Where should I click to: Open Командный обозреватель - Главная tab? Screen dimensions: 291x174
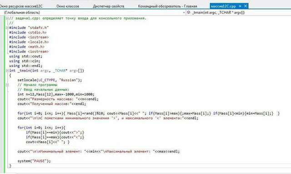168,6
